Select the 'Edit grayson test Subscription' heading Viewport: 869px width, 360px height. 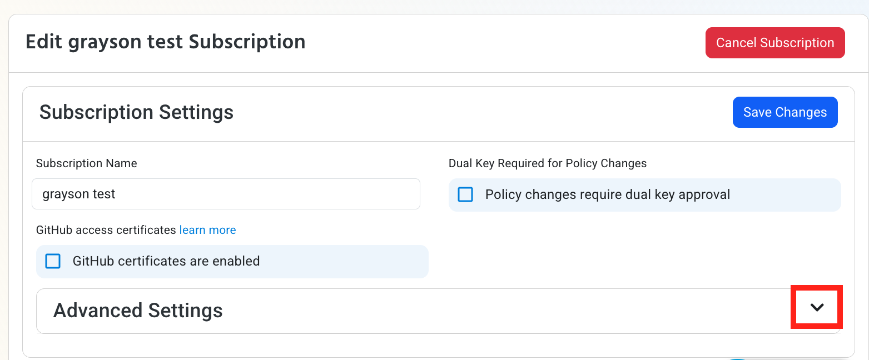pos(165,42)
